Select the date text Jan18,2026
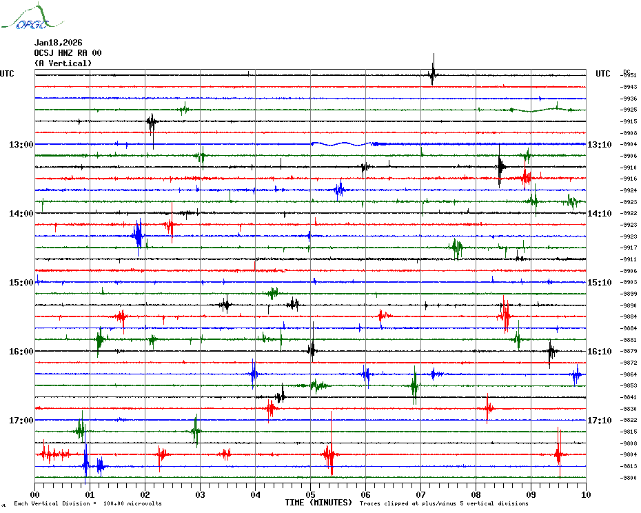The image size is (641, 513). 58,43
